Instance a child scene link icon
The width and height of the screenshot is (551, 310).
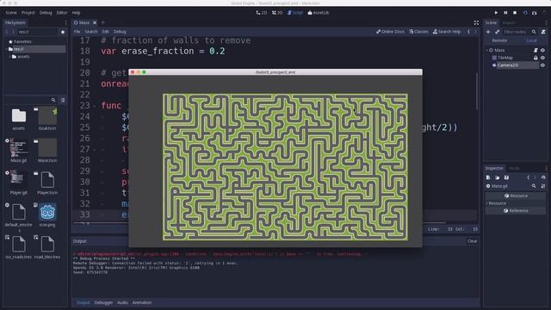tap(498, 32)
